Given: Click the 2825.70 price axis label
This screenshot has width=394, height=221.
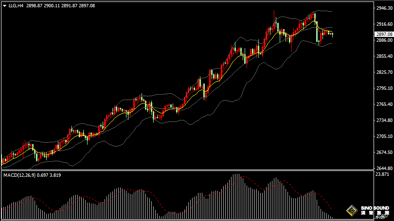Looking at the screenshot, I should tap(383, 72).
